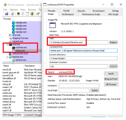Open the File menu
The height and width of the screenshot is (120, 126).
click(x=5, y=10)
